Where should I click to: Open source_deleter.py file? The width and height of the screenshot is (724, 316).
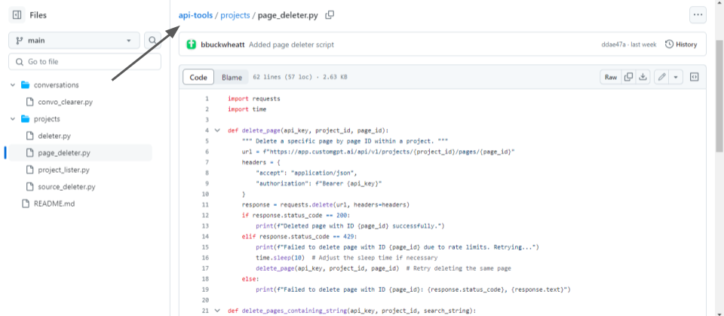(66, 187)
